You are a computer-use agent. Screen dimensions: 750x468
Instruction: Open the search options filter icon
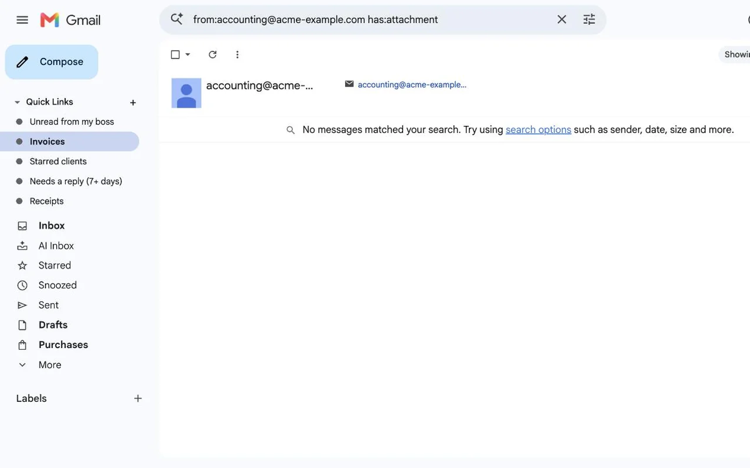coord(589,19)
